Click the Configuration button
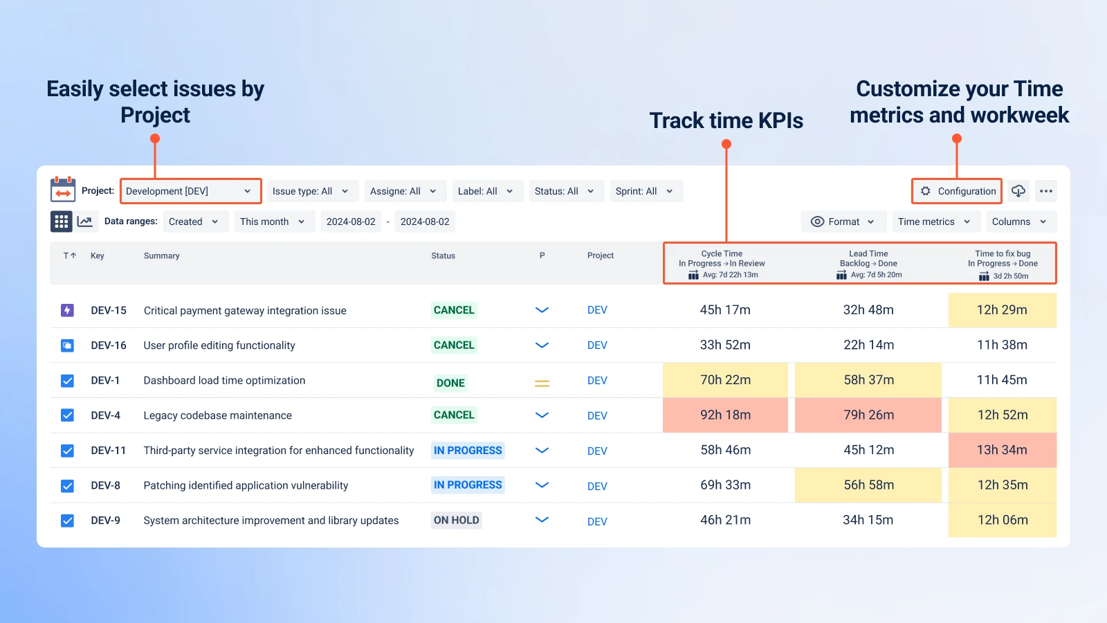 coord(956,191)
